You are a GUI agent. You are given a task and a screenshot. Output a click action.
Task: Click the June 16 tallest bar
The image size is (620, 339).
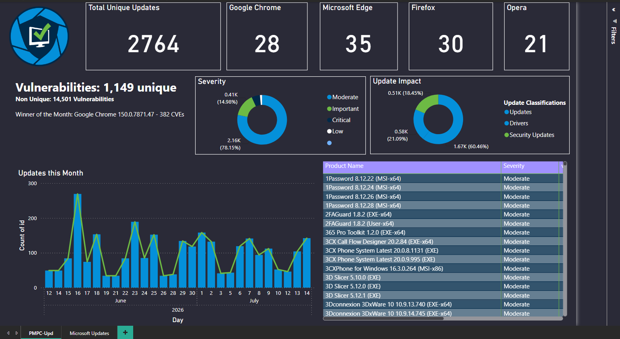[78, 241]
